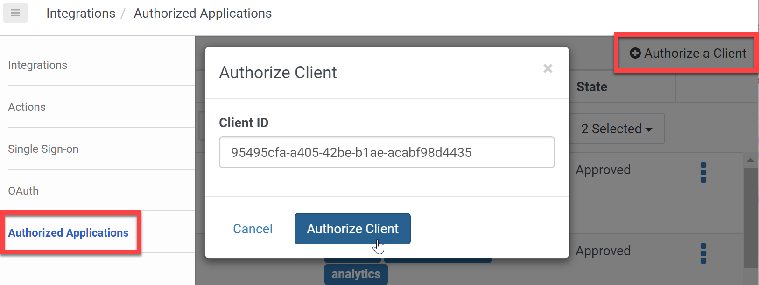Go to Authorized Applications in sidebar
The image size is (759, 285).
point(68,233)
